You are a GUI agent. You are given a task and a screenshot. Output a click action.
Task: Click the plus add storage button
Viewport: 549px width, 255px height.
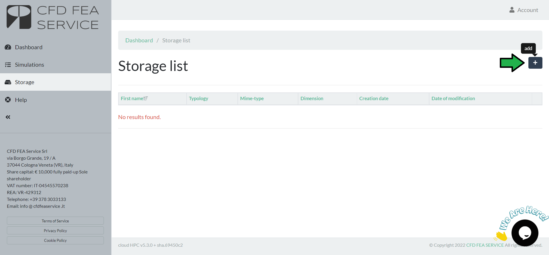(535, 63)
